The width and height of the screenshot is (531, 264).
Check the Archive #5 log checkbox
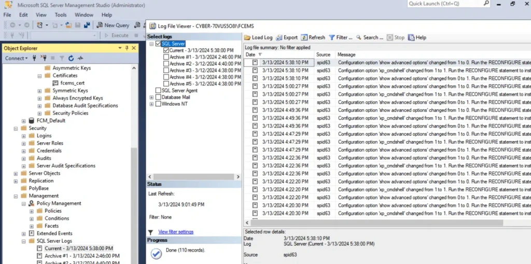pyautogui.click(x=166, y=84)
